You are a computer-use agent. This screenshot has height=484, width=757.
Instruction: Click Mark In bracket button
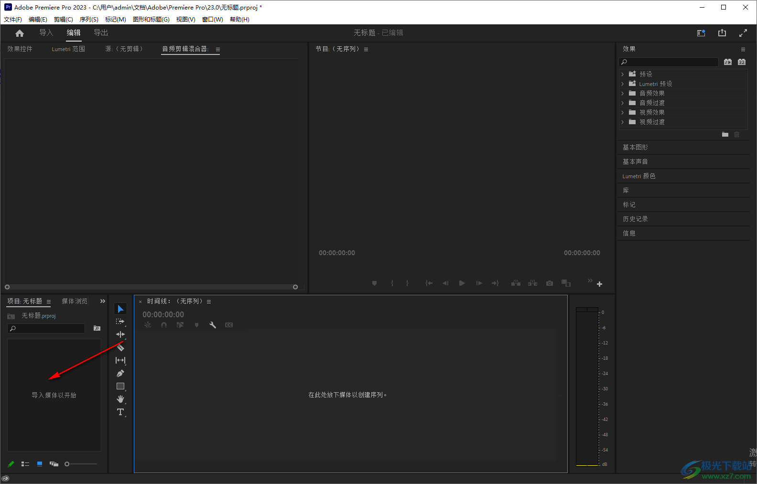(x=392, y=283)
